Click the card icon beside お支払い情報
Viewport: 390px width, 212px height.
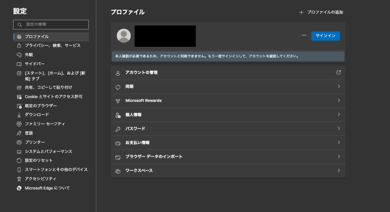(118, 143)
